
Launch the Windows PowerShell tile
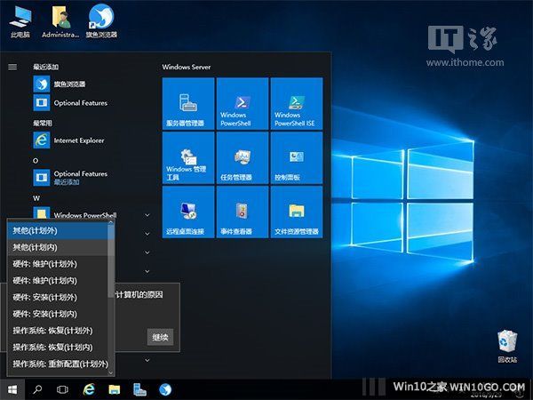click(242, 103)
